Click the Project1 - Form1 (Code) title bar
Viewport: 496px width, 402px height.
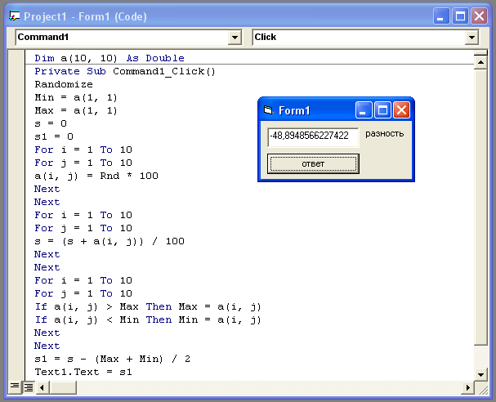[x=248, y=16]
